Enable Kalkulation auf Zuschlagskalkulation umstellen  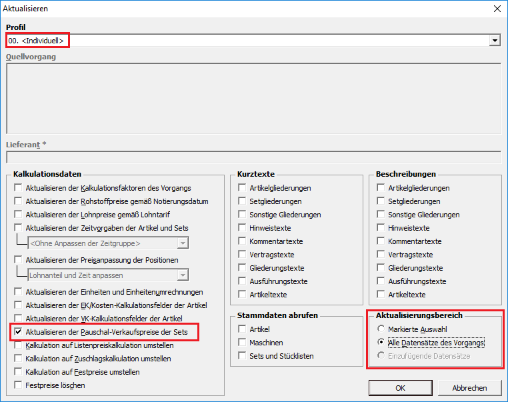point(19,359)
